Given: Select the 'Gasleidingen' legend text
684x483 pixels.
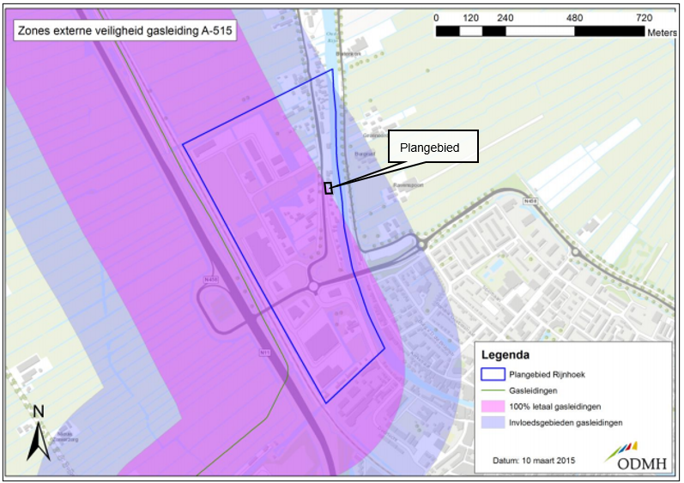Looking at the screenshot, I should coord(533,390).
